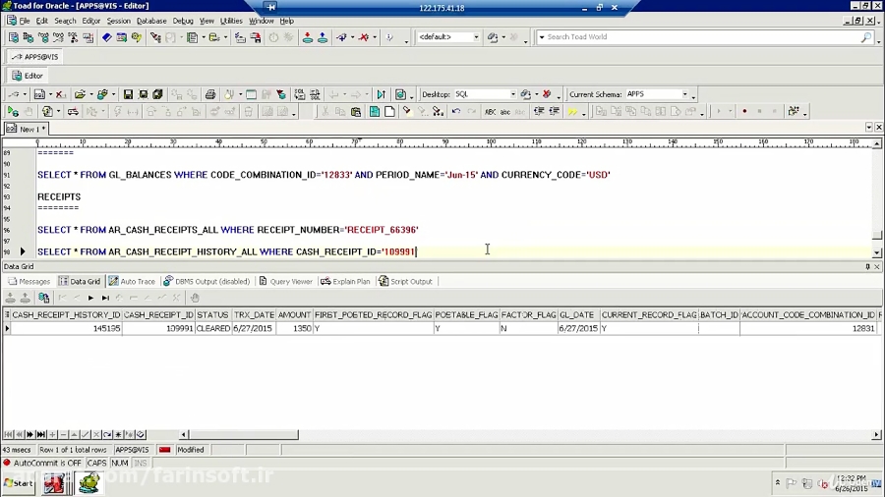Click the Open file folder icon
Screen dimensions: 885x497
click(x=80, y=94)
